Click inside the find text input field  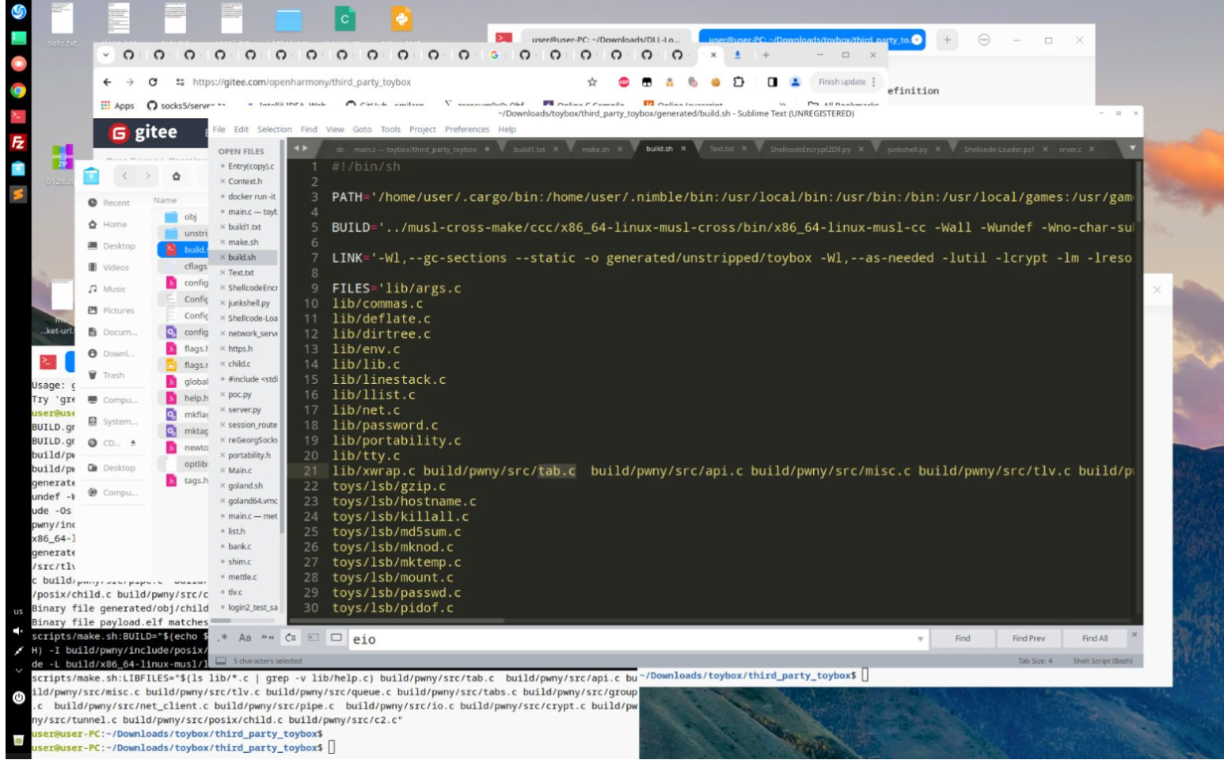point(633,639)
